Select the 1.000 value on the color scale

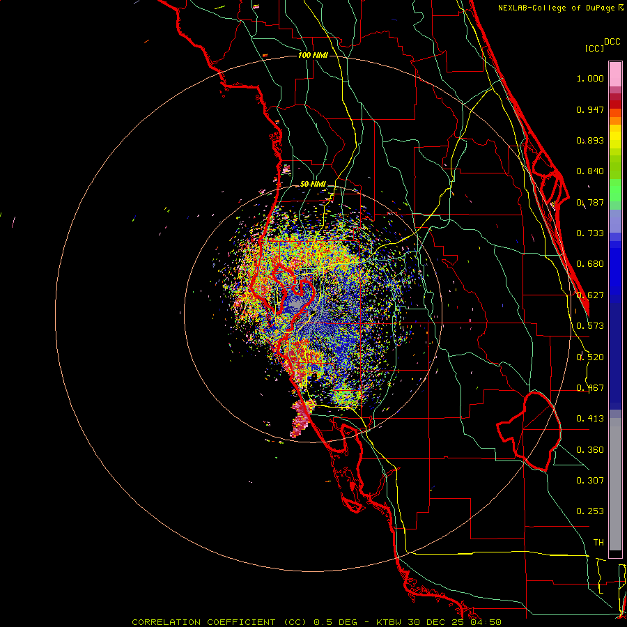pos(590,78)
